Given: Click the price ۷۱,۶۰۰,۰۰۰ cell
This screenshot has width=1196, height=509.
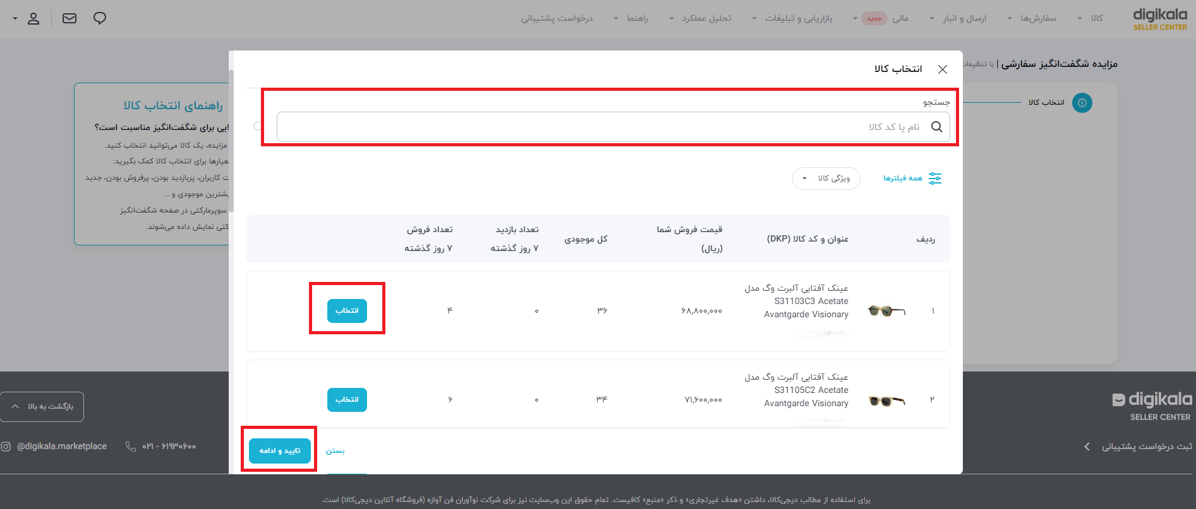Looking at the screenshot, I should click(x=703, y=400).
